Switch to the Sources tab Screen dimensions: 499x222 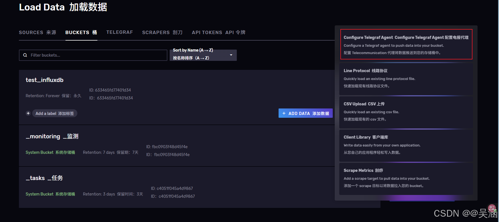[x=38, y=32]
